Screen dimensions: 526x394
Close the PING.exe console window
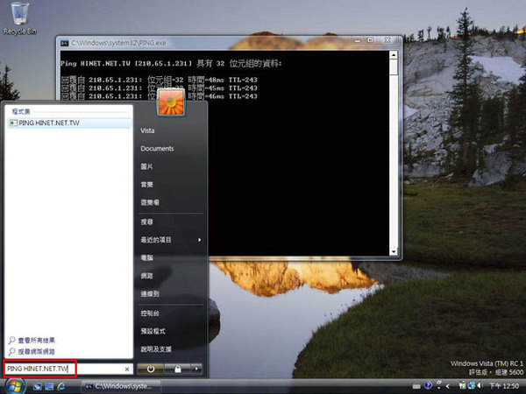(x=387, y=40)
